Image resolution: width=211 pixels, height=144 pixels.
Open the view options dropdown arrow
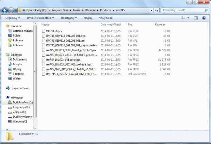click(188, 18)
